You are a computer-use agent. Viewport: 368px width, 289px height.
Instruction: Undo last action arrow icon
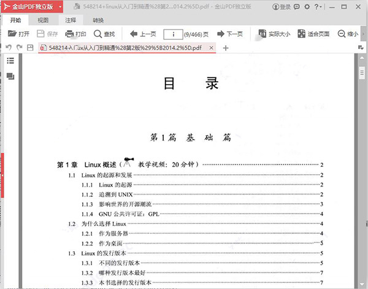pyautogui.click(x=9, y=48)
